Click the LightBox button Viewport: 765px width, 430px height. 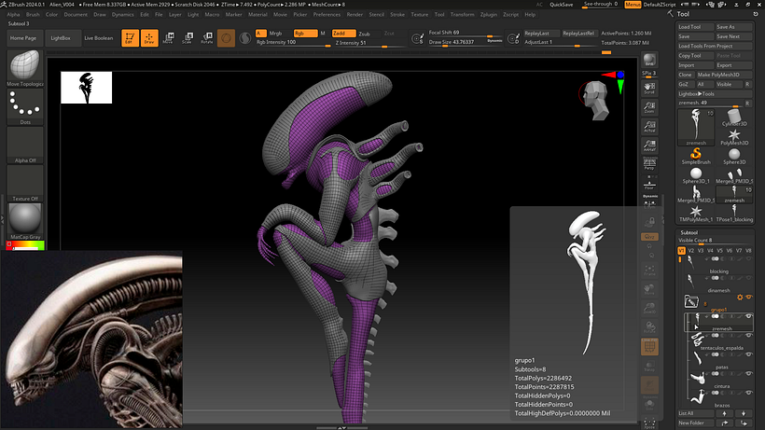click(x=61, y=38)
